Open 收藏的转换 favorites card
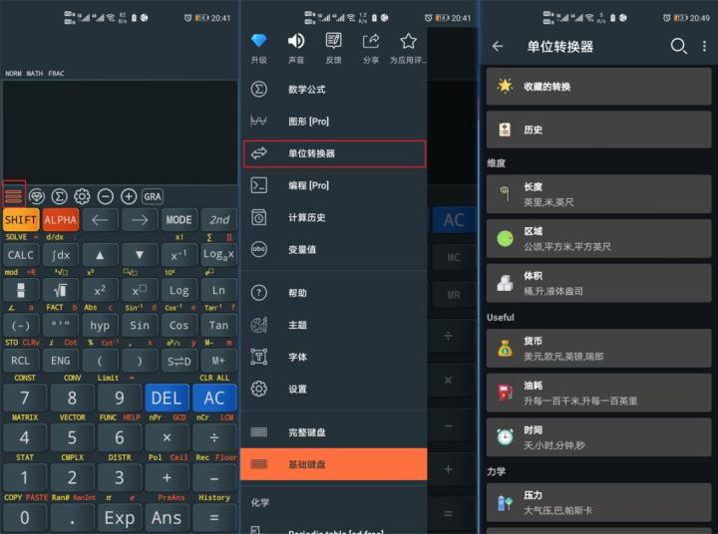Screen dimensions: 718x534 tap(599, 87)
